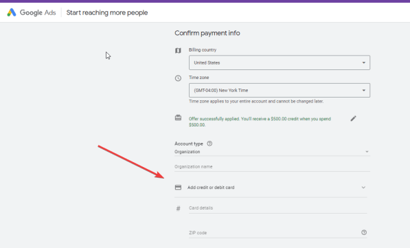
Task: Click the Billing country dropdown arrow
Action: (x=364, y=63)
